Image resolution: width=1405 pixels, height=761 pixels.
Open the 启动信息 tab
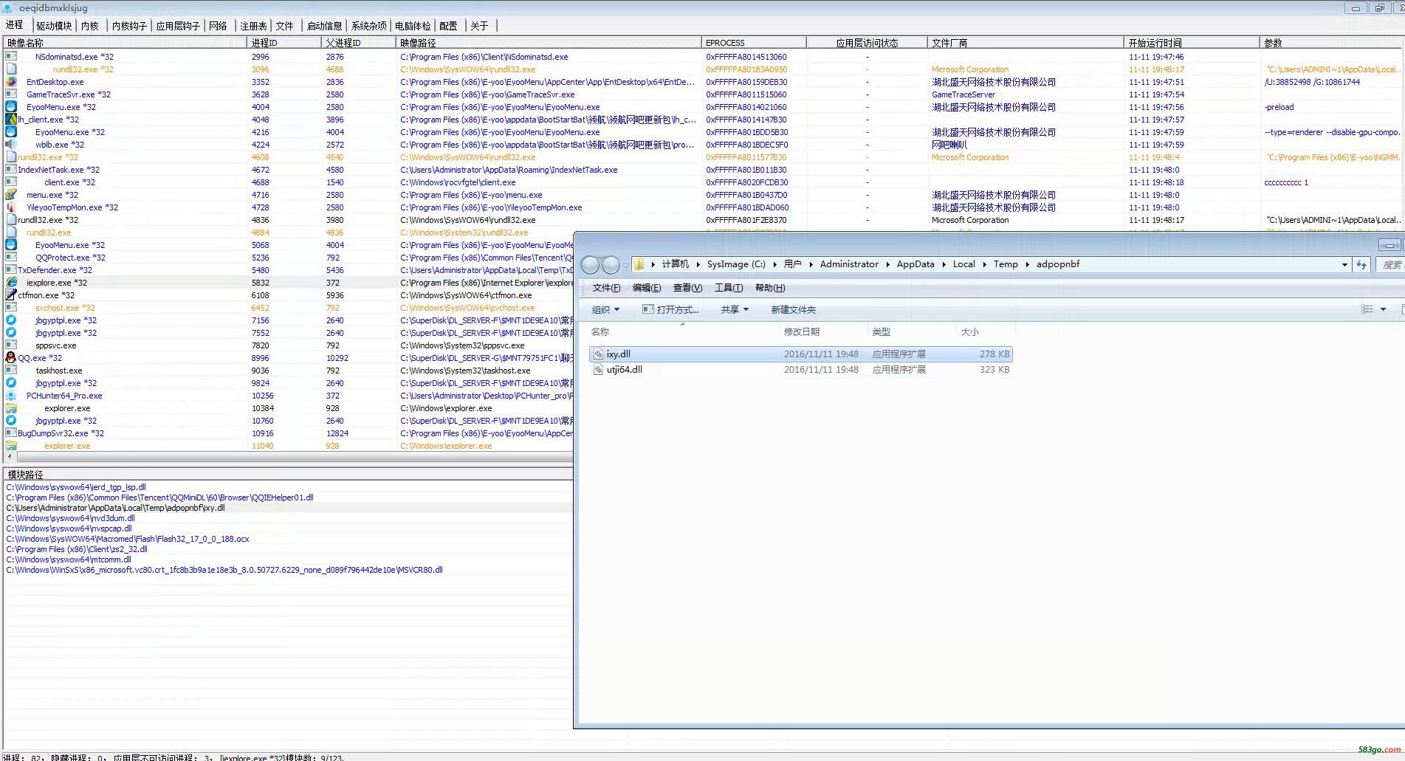point(324,26)
